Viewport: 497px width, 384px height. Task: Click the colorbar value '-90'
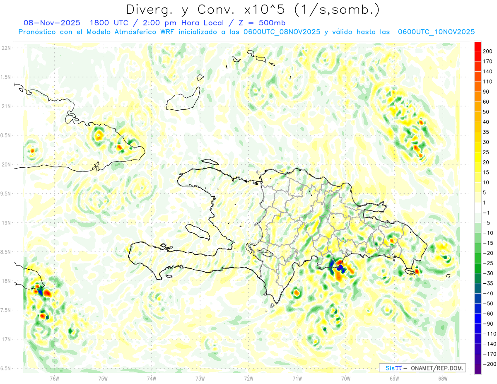(x=487, y=324)
